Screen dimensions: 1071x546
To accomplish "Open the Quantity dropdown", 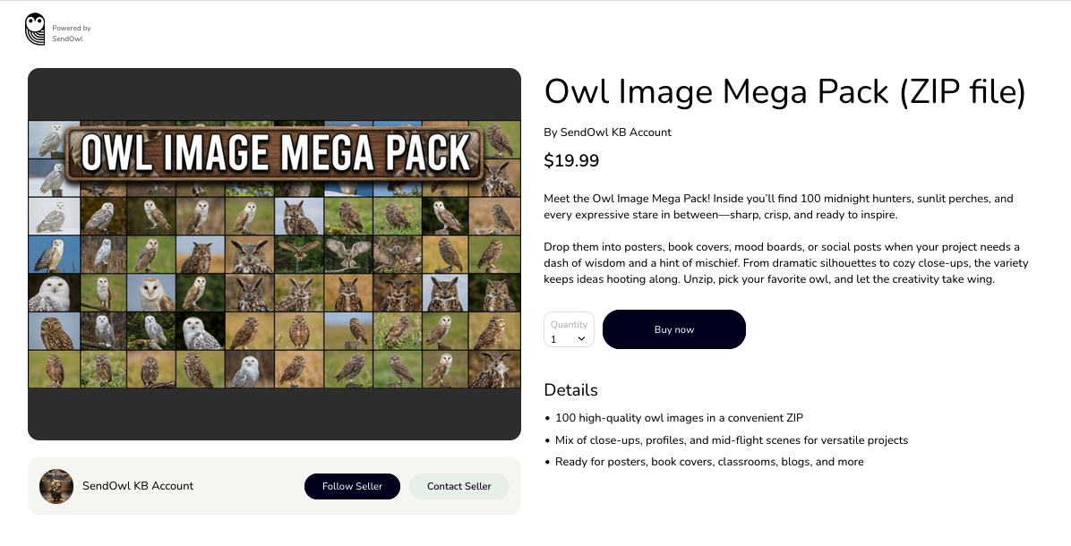I will tap(569, 329).
